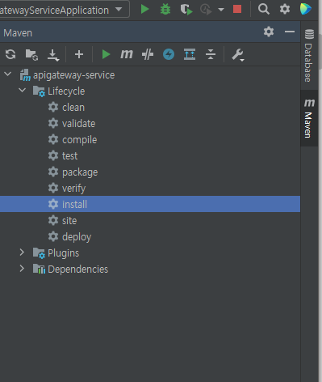Open the Profiler run icon
The image size is (322, 382).
point(206,10)
